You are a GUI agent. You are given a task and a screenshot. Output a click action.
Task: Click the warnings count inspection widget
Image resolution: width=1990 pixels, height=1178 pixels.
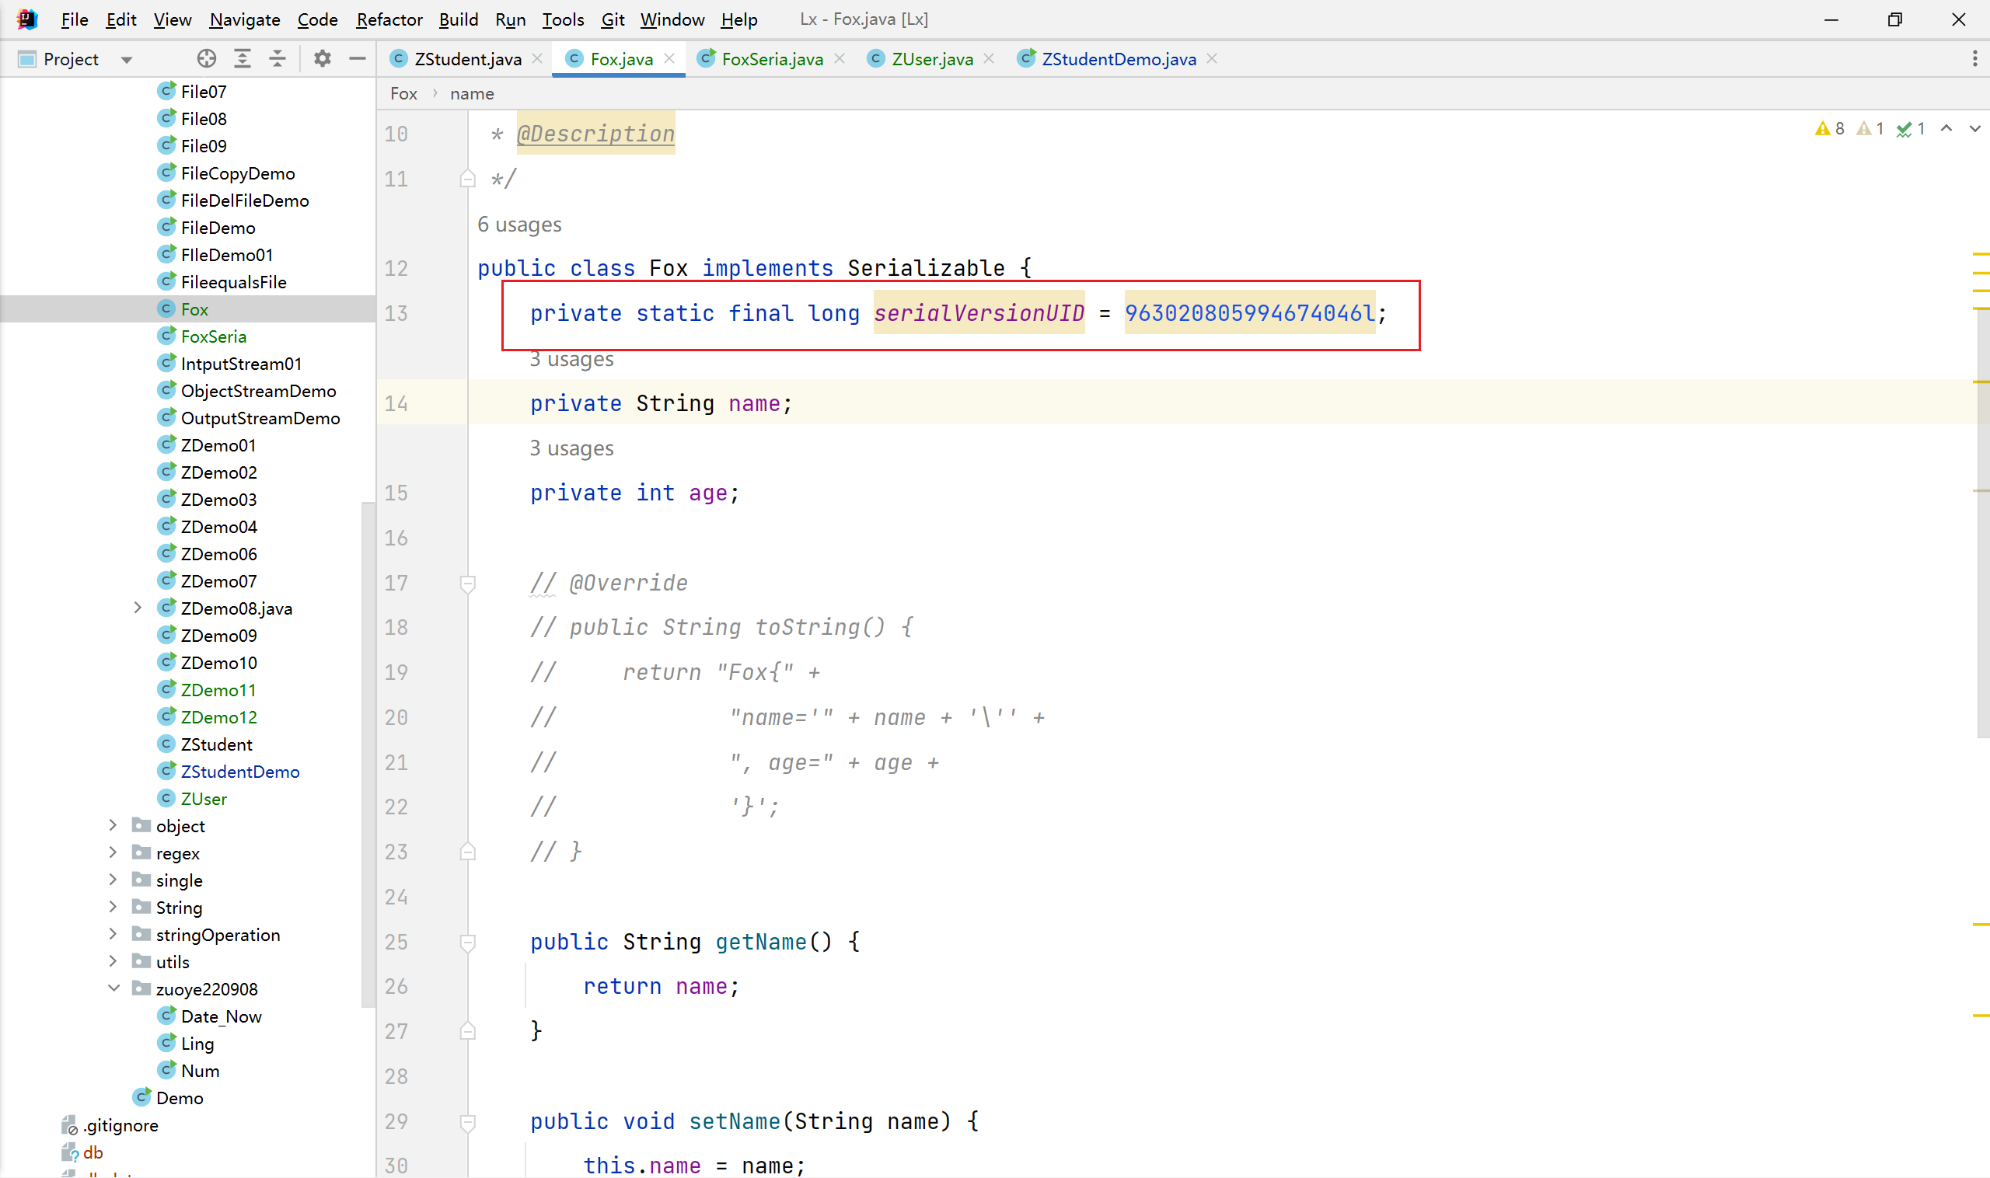click(x=1830, y=128)
